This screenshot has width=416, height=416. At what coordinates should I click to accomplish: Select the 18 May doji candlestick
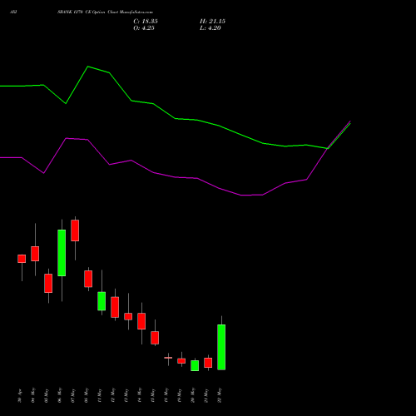[168, 358]
